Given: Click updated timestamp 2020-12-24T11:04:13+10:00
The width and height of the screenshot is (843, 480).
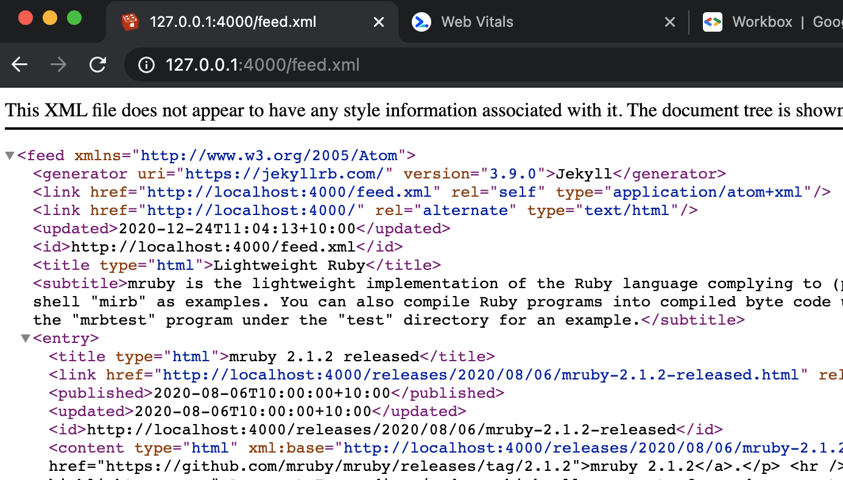Looking at the screenshot, I should point(237,229).
